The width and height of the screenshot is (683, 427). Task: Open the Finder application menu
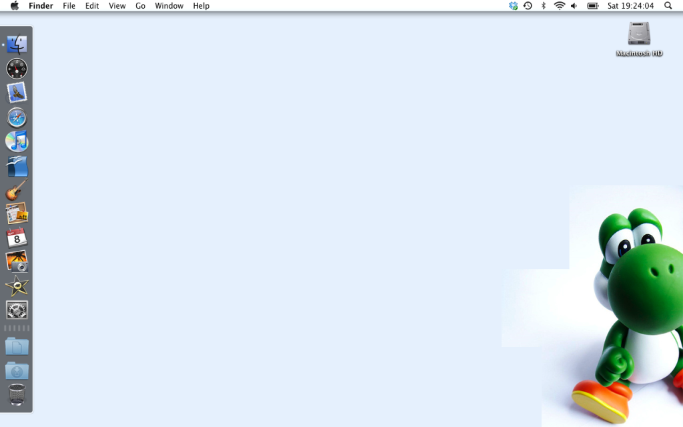pos(41,5)
